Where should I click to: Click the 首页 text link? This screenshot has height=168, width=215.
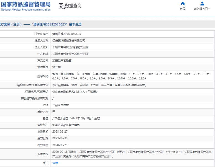pos(183,9)
